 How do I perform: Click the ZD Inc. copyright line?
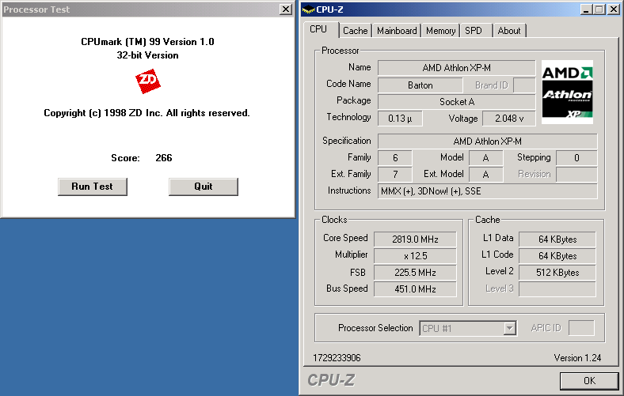146,113
